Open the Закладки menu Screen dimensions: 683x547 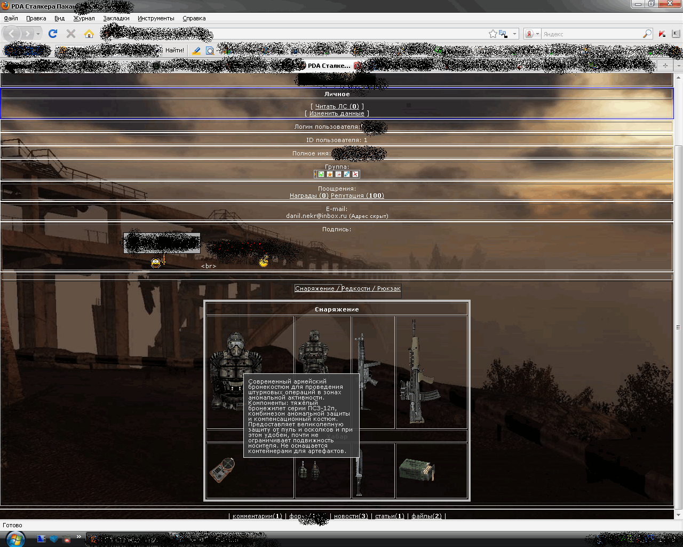116,18
